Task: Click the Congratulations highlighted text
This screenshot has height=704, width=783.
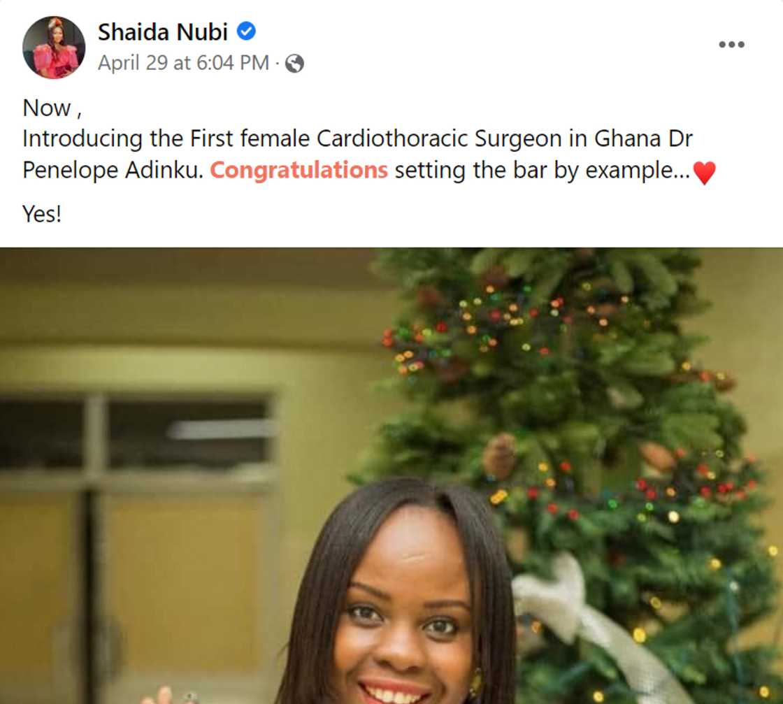Action: tap(299, 170)
